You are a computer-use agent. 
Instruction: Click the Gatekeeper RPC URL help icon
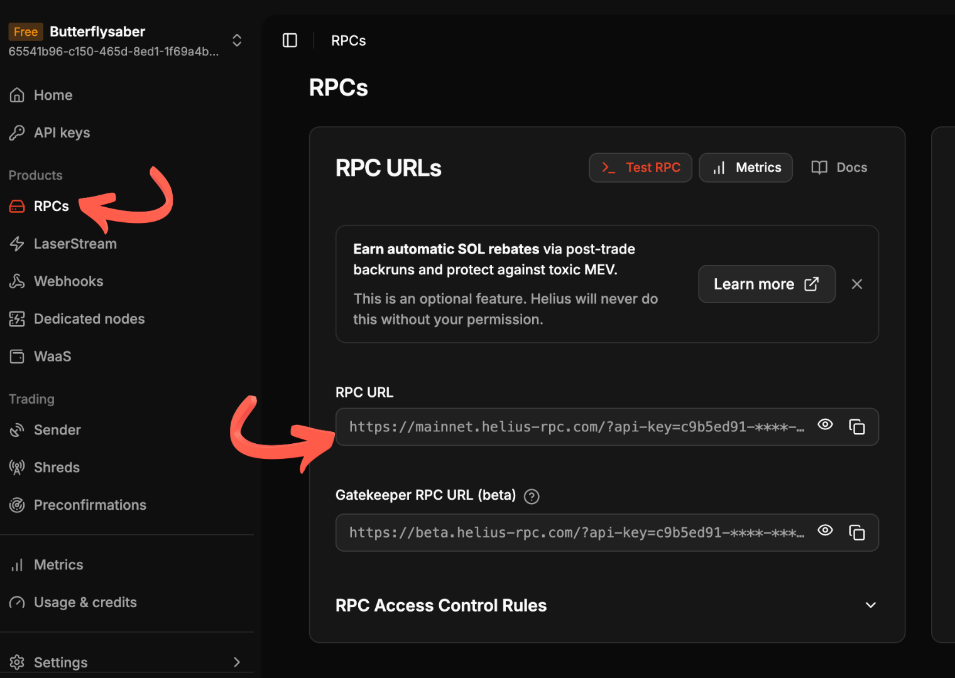(532, 497)
